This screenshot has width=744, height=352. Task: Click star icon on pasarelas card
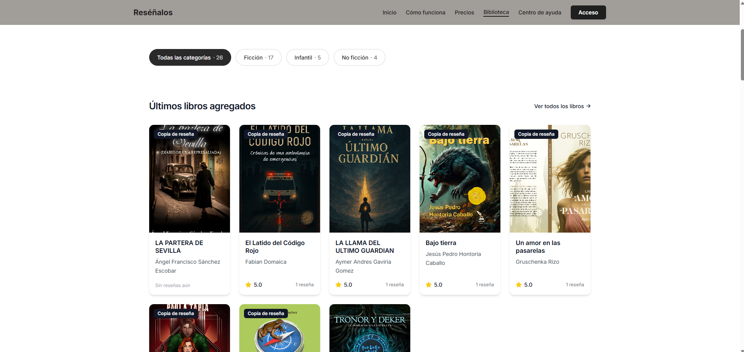tap(519, 285)
